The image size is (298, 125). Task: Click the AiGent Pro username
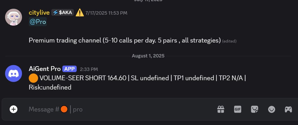tap(45, 69)
